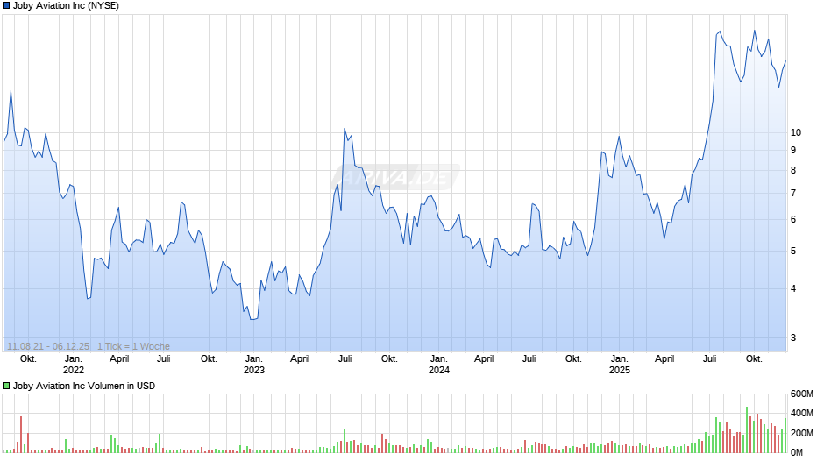
Task: Click the date range "11.08.21 - 06.12.25"
Action: pyautogui.click(x=48, y=346)
